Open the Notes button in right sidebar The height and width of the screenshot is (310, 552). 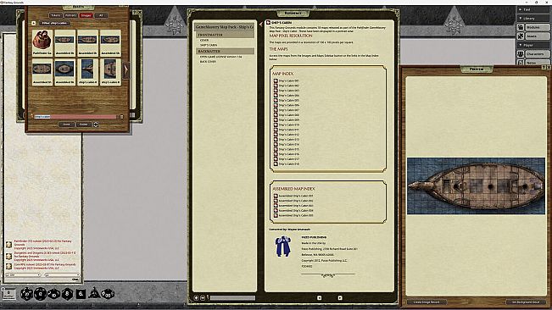[x=538, y=63]
